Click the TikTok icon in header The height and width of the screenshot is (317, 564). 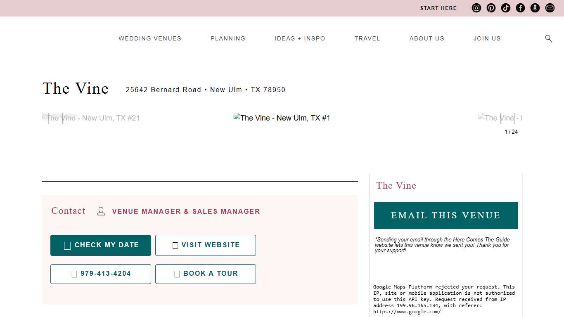[506, 8]
